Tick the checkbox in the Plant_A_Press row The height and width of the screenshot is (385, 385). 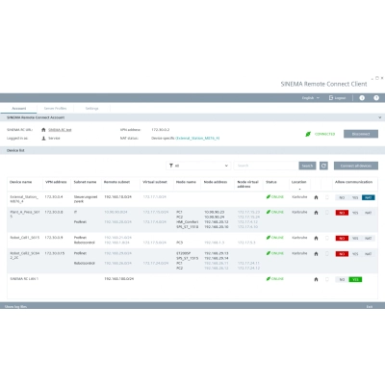pyautogui.click(x=327, y=213)
